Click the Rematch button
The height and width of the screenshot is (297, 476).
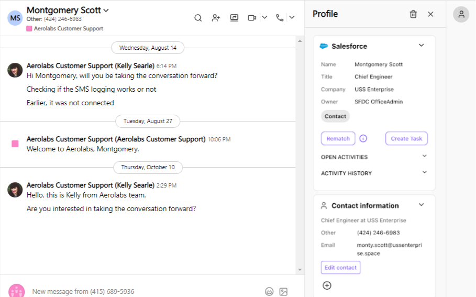(x=338, y=138)
